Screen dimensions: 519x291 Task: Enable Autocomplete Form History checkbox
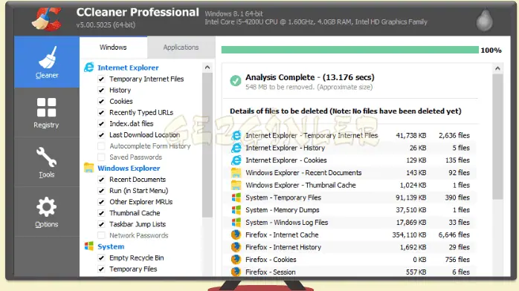pos(101,146)
